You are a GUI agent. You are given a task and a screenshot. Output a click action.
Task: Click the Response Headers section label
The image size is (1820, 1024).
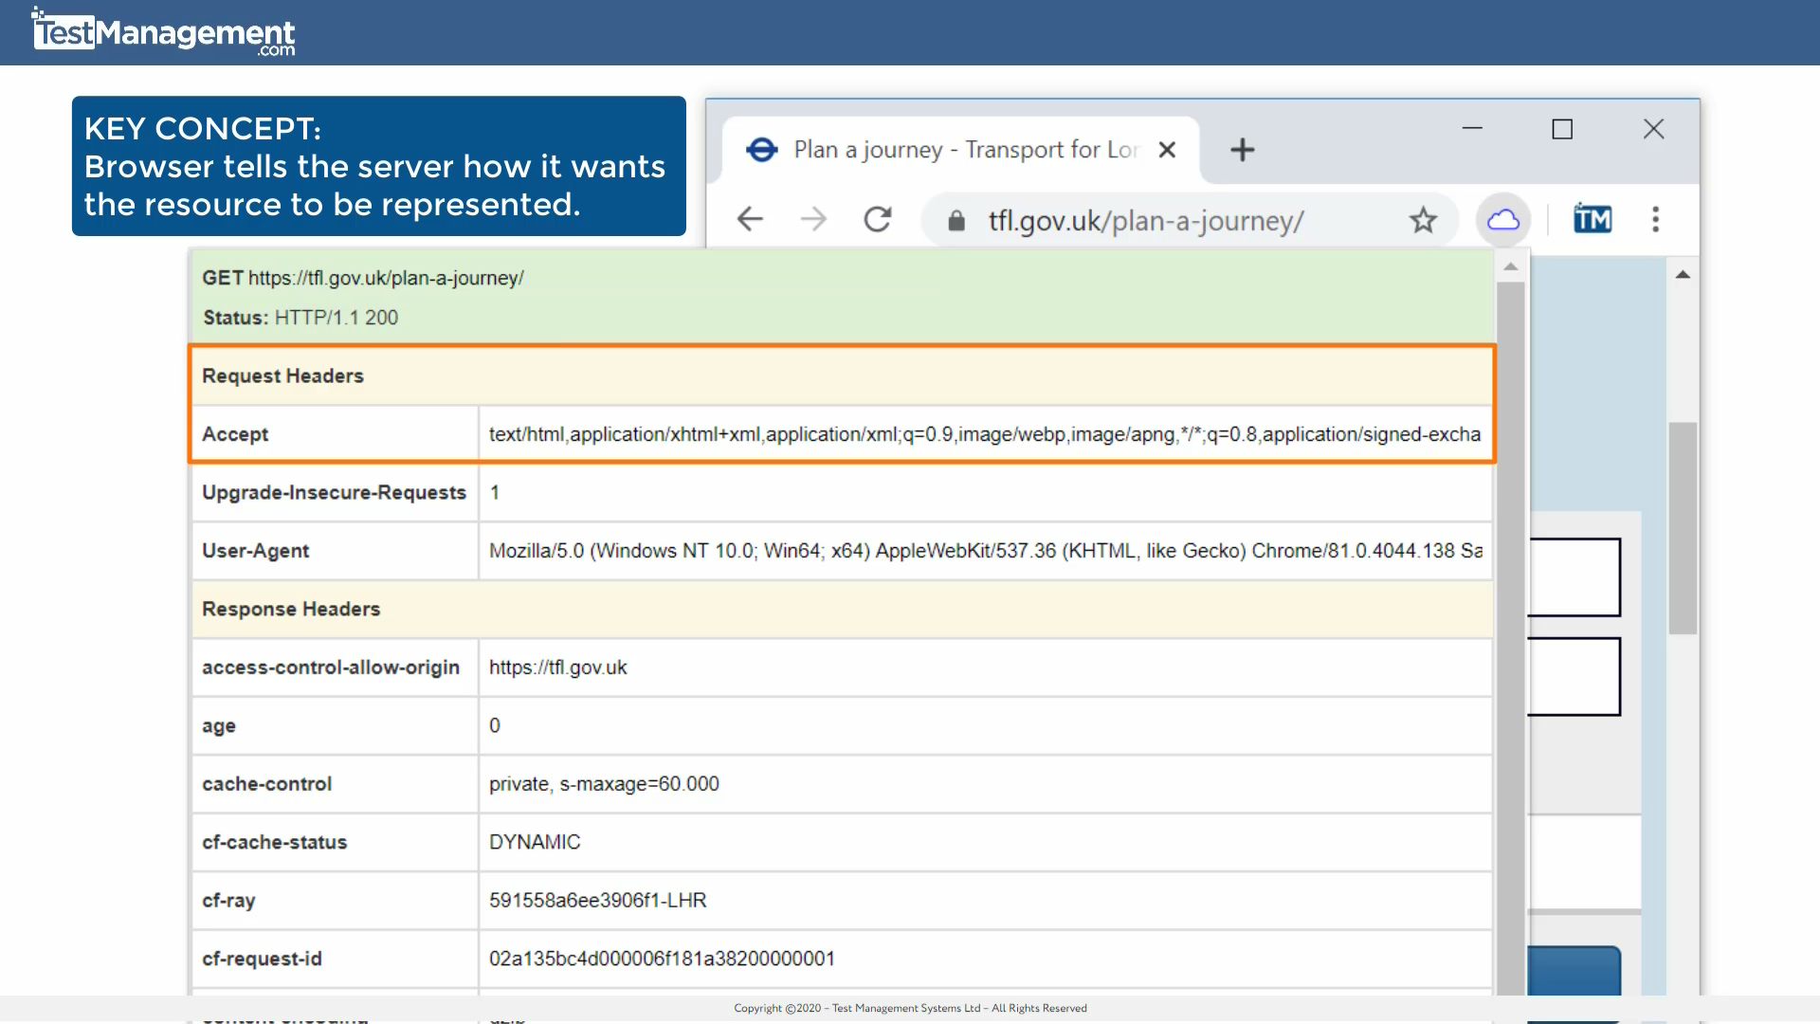(291, 608)
